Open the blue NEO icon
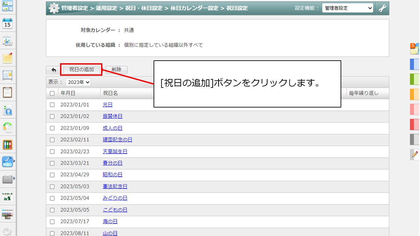Screen dimensions: 420x236 point(7,162)
